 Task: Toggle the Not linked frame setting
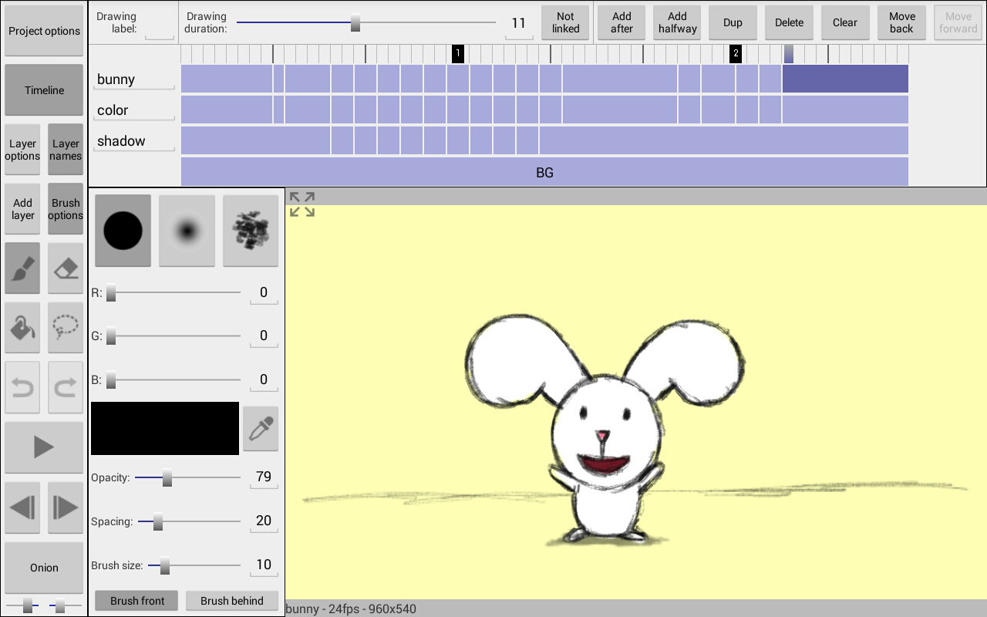[x=565, y=22]
